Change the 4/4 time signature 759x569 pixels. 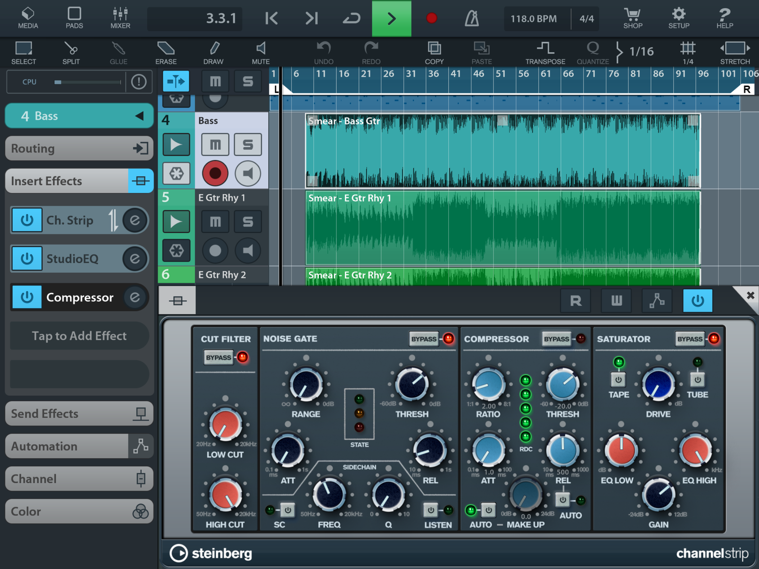[587, 19]
